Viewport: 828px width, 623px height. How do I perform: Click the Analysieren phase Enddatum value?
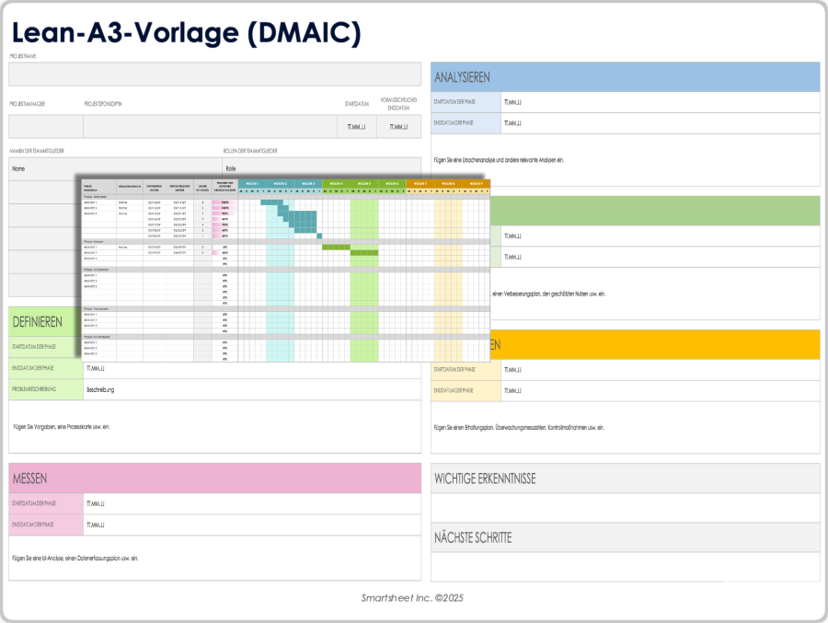(x=660, y=123)
